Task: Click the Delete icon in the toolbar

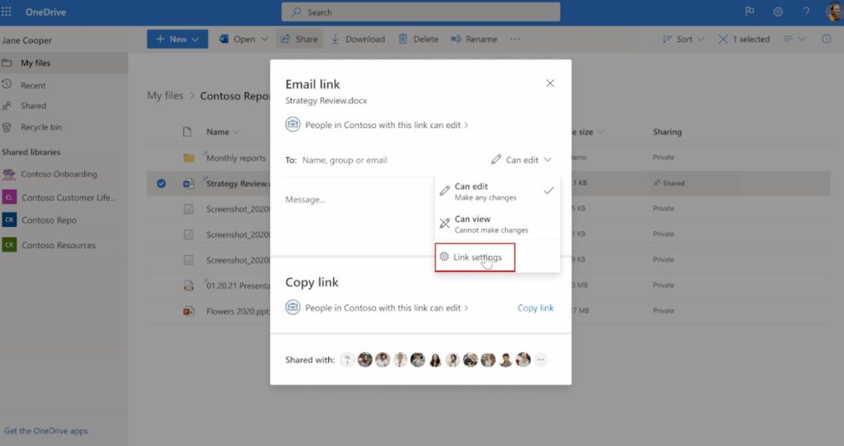Action: (x=403, y=39)
